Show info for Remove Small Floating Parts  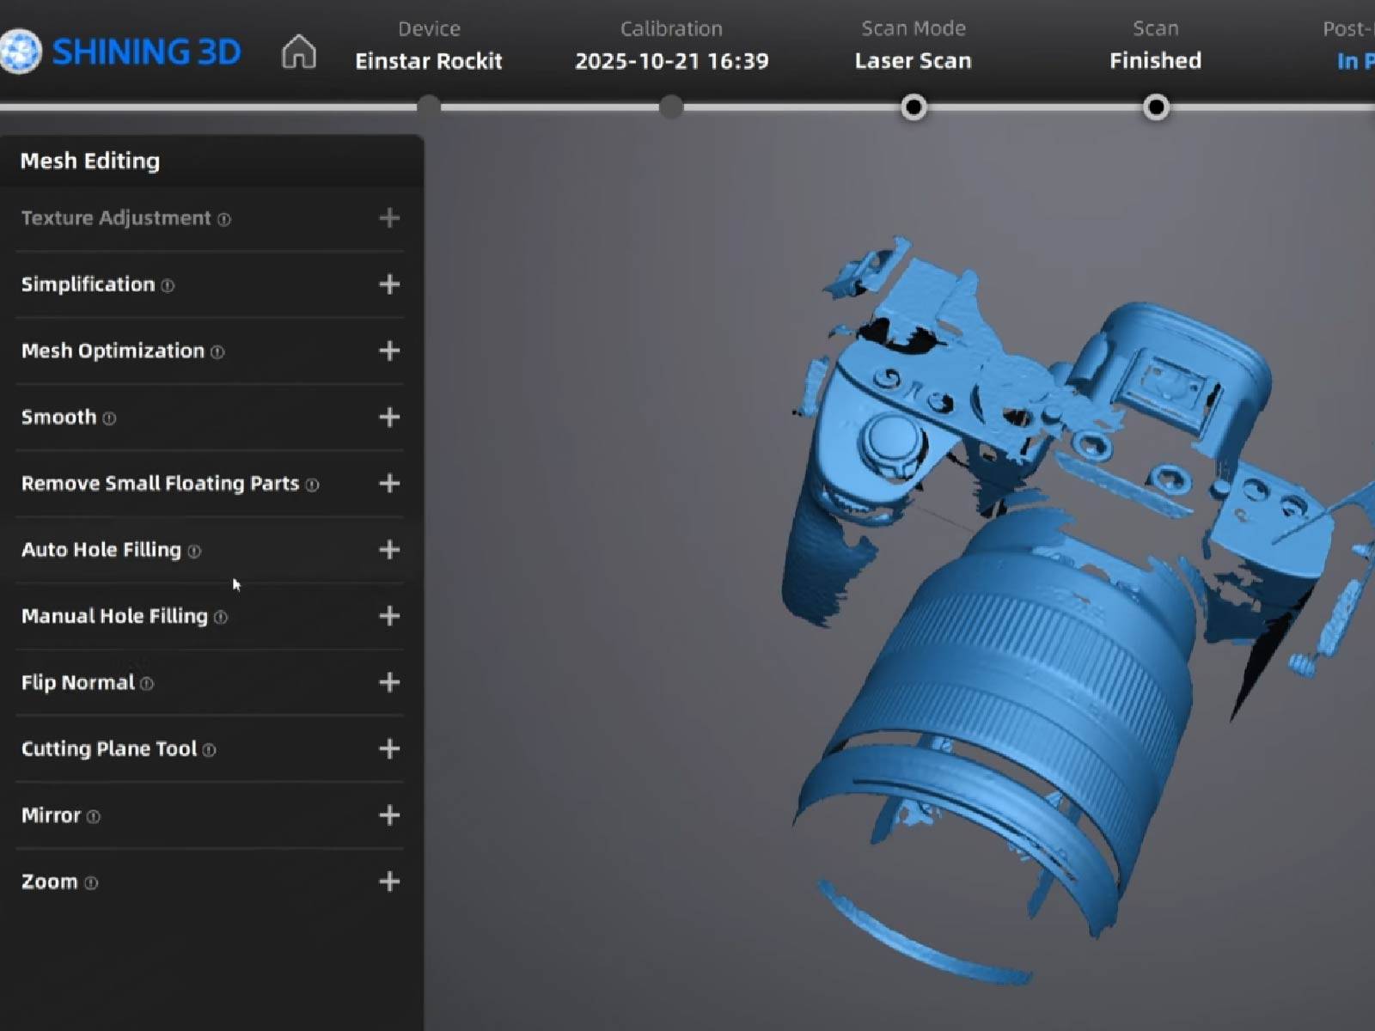tap(312, 485)
